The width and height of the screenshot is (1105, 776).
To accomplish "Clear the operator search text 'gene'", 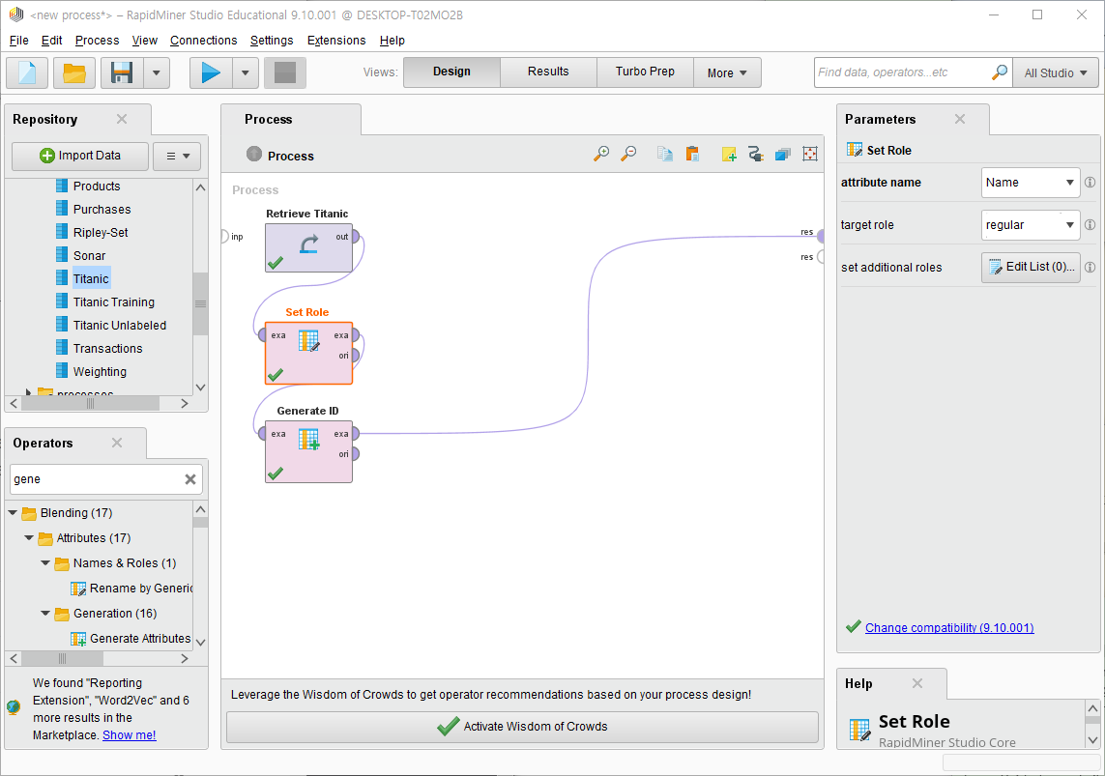I will [x=190, y=478].
